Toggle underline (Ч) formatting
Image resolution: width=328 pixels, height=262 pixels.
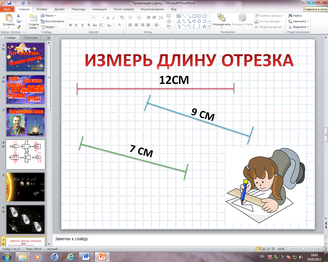click(x=82, y=25)
